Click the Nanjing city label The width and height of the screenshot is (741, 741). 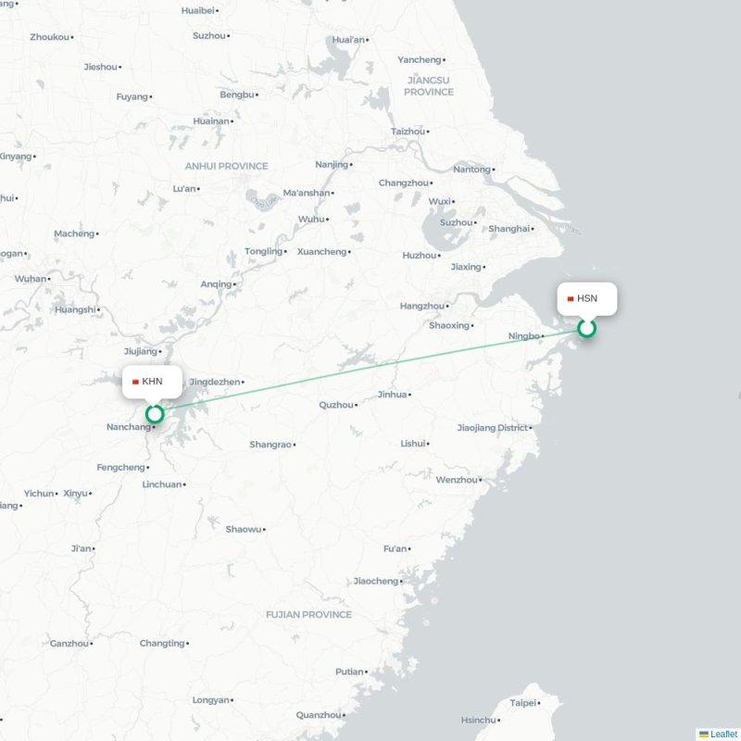(332, 165)
